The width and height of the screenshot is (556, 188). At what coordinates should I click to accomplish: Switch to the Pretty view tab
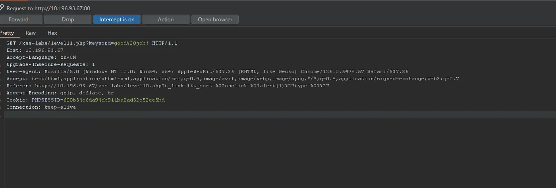tap(7, 33)
